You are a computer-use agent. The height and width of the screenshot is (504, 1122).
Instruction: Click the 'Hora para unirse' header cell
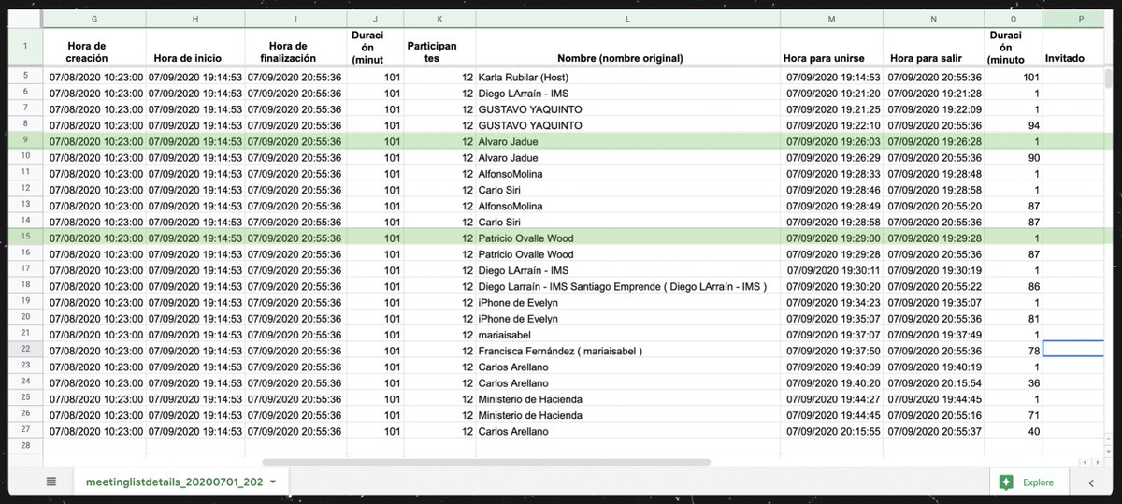831,49
